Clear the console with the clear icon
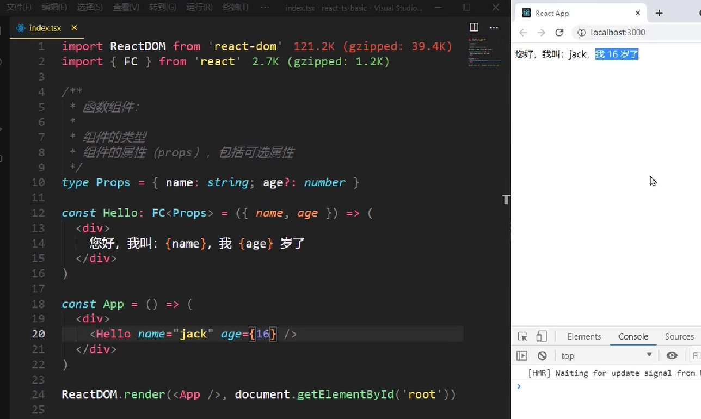 click(542, 356)
